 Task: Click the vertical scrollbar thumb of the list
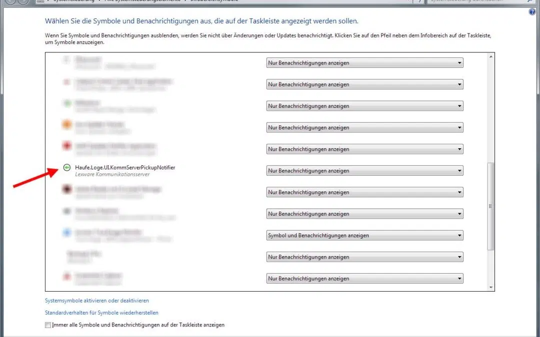491,206
